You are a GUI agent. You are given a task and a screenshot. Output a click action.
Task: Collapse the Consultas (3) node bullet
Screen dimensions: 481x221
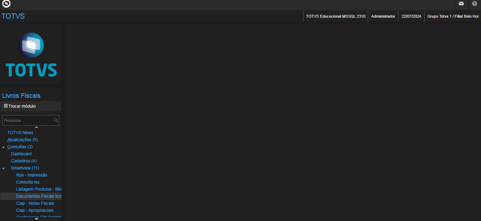point(4,147)
